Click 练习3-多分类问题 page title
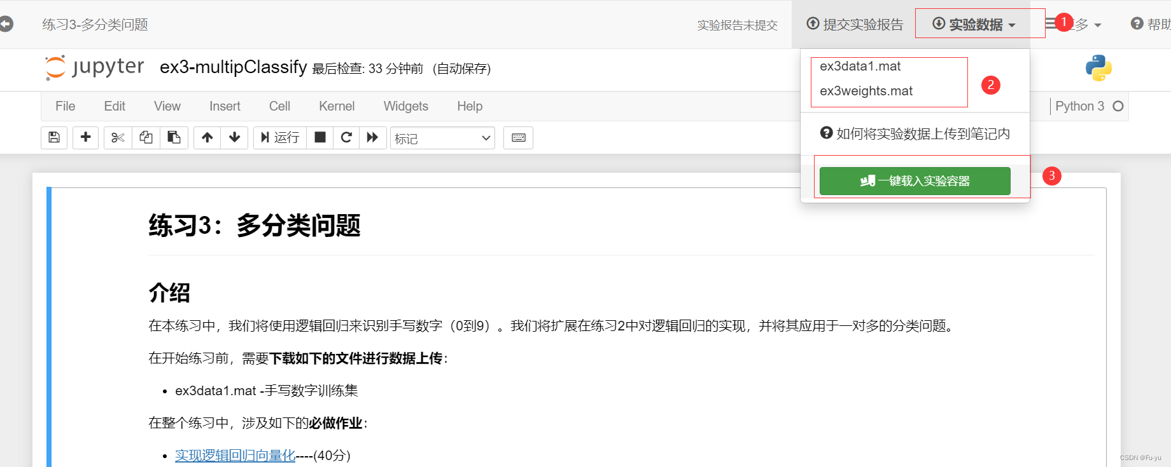1171x467 pixels. click(x=95, y=24)
